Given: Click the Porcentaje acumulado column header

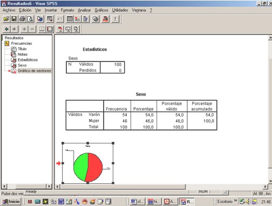Looking at the screenshot, I should point(202,106).
